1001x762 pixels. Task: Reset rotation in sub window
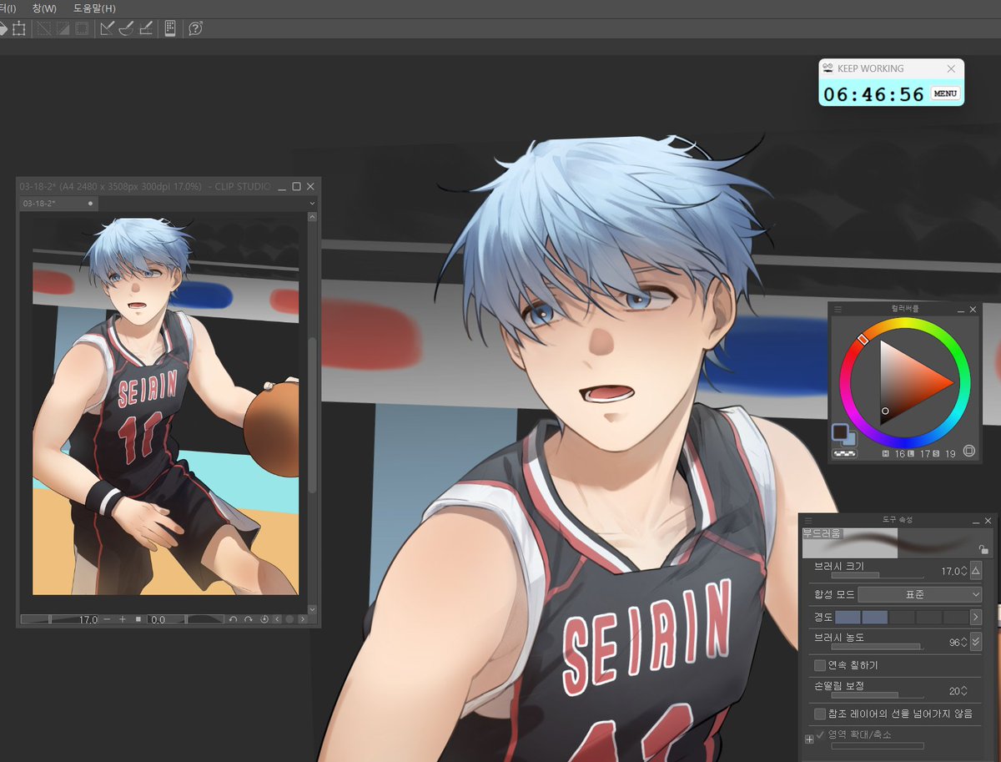[264, 619]
